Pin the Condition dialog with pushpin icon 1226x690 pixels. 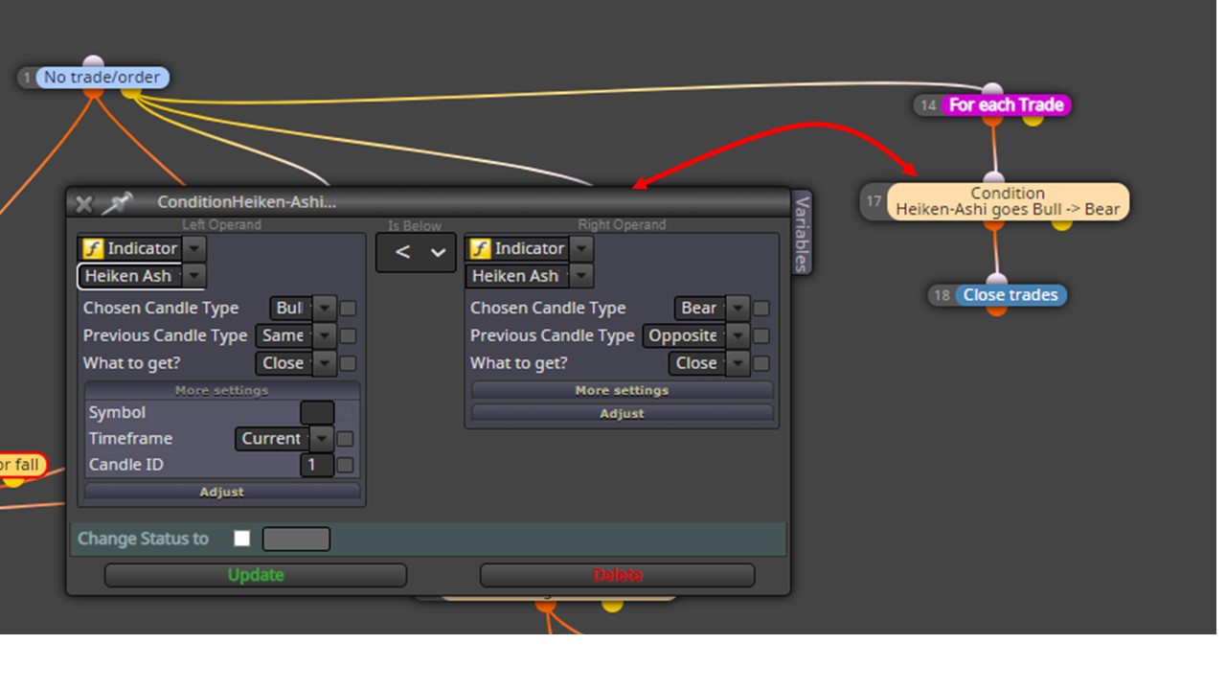point(117,202)
